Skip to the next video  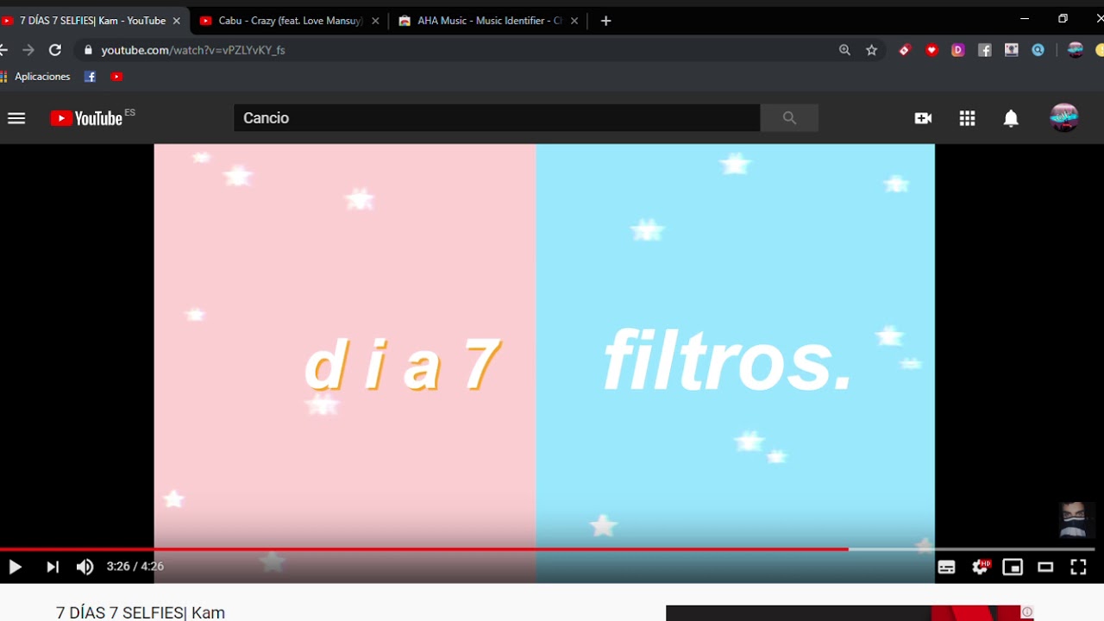(x=53, y=567)
